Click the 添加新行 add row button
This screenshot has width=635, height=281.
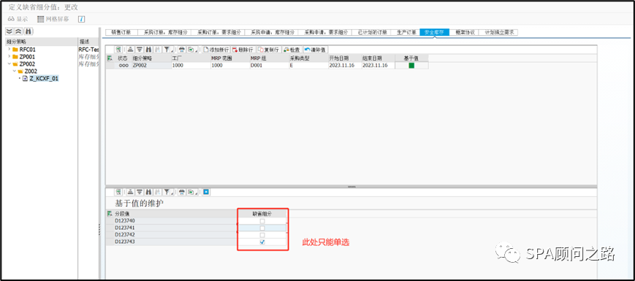pyautogui.click(x=216, y=50)
